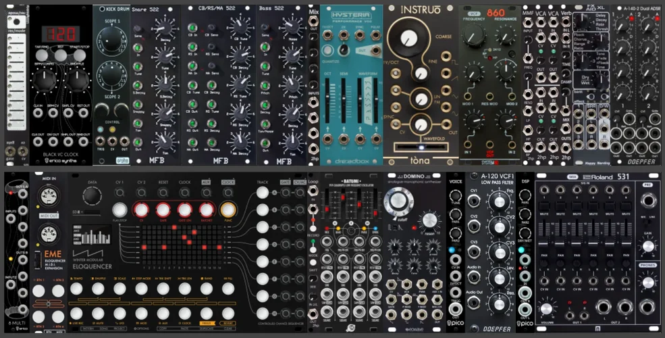Toggle the QUANTIZE button on Hysteria
The height and width of the screenshot is (338, 665).
[327, 50]
